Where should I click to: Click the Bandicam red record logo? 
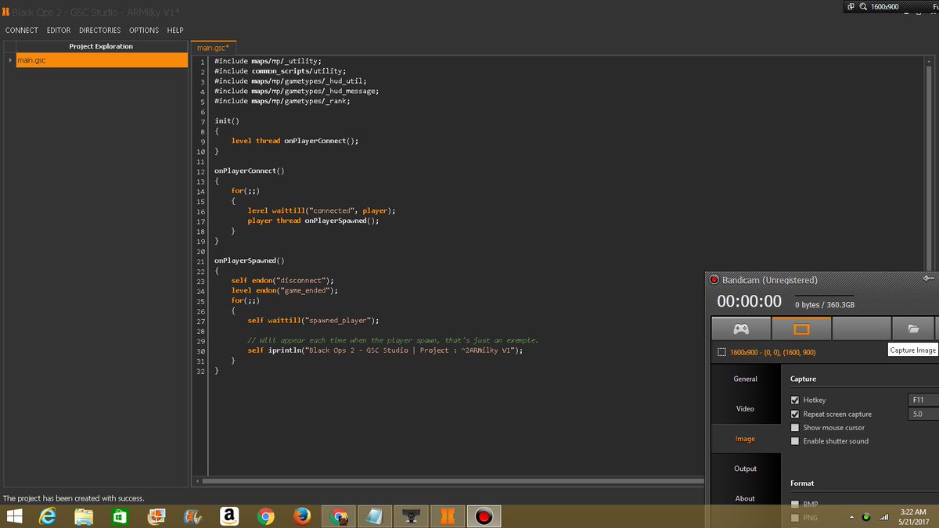pos(714,280)
